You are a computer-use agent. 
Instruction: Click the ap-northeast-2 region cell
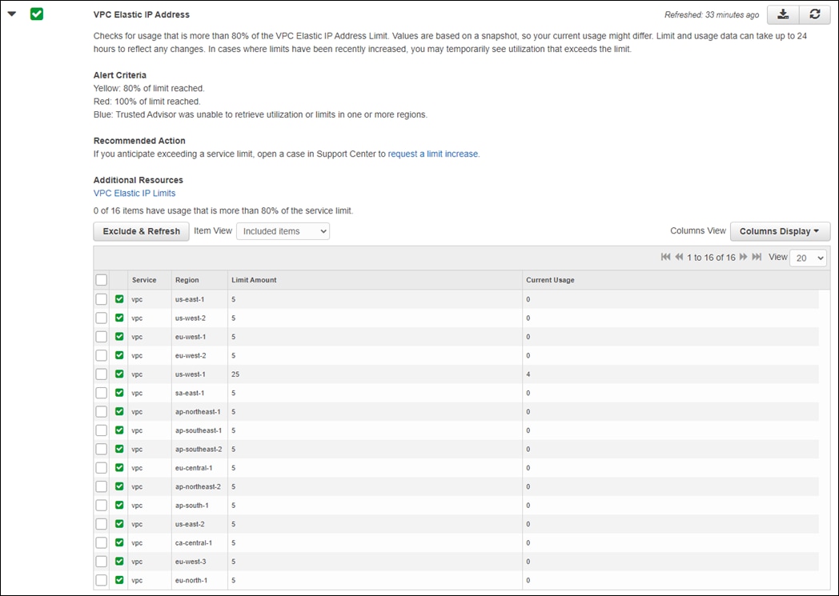coord(198,486)
